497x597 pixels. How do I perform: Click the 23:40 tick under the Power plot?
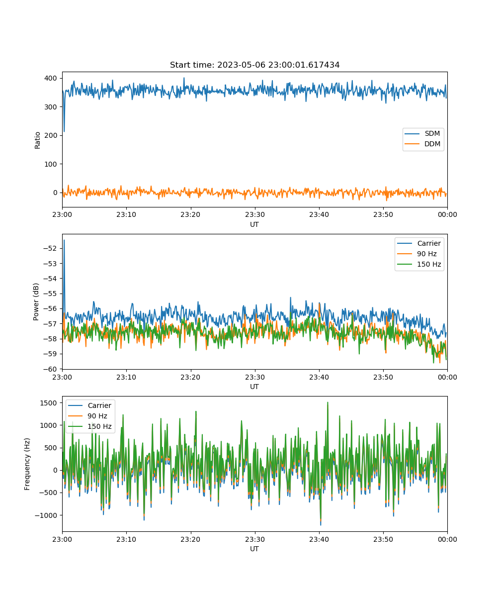coord(319,377)
